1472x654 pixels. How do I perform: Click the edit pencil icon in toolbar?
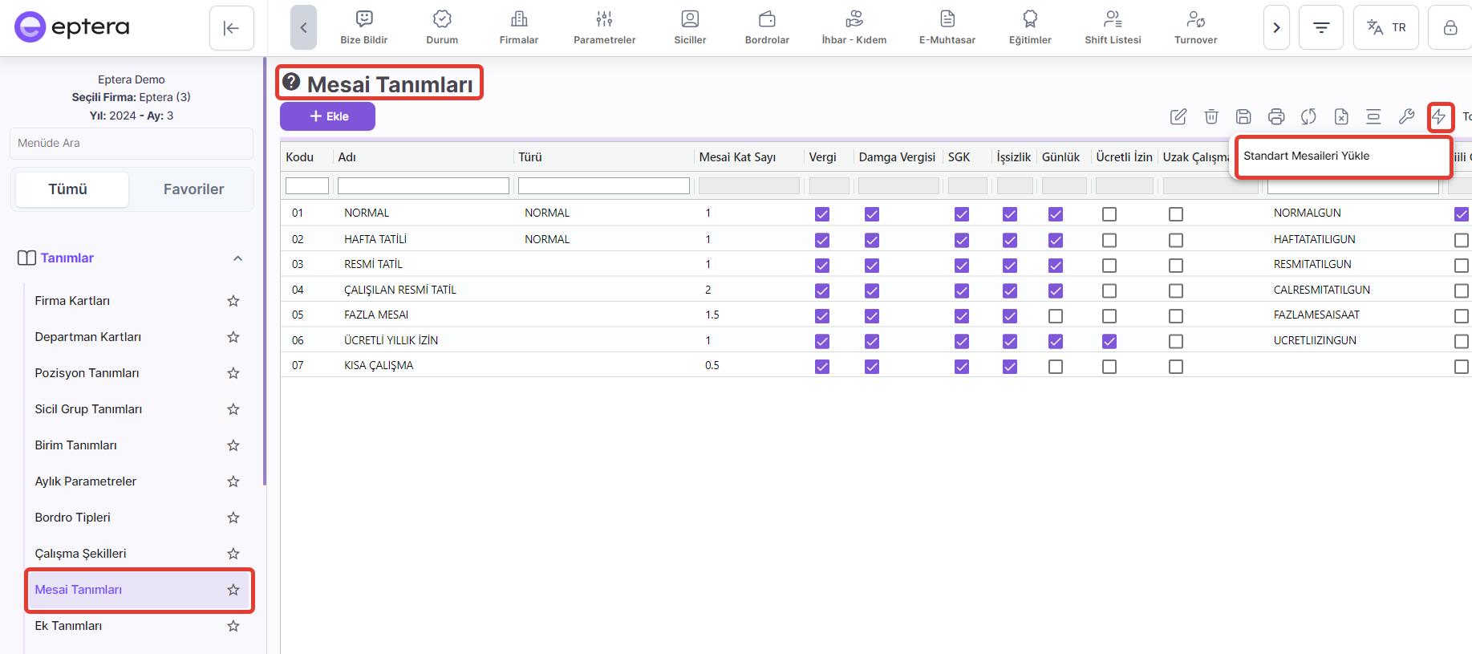click(x=1178, y=117)
